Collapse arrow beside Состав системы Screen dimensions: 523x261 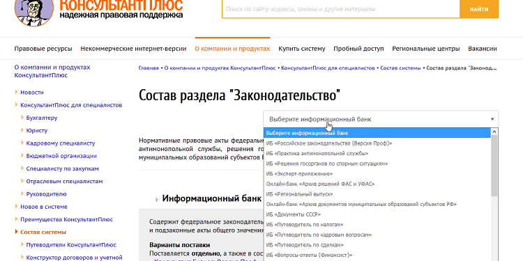pos(16,232)
